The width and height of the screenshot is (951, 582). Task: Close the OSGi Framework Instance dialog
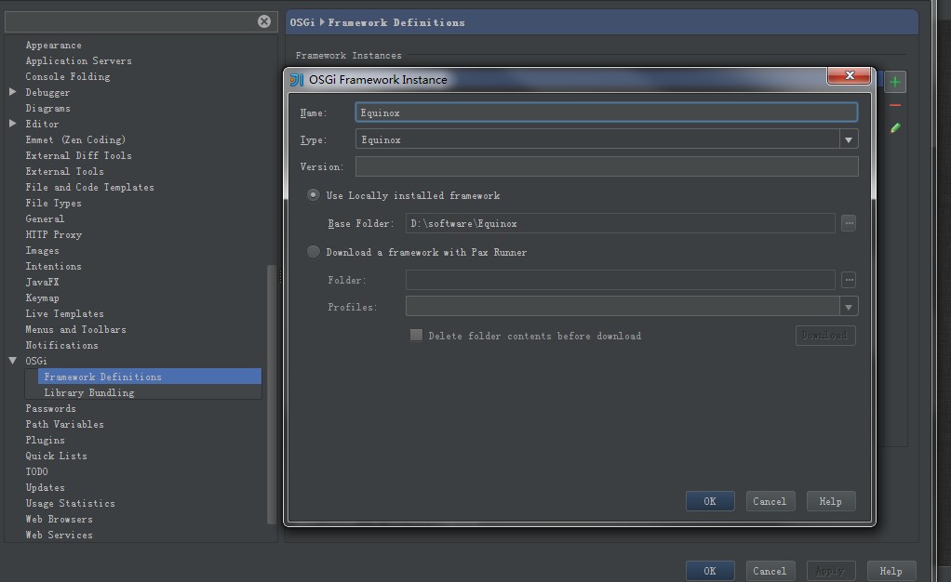[x=849, y=75]
